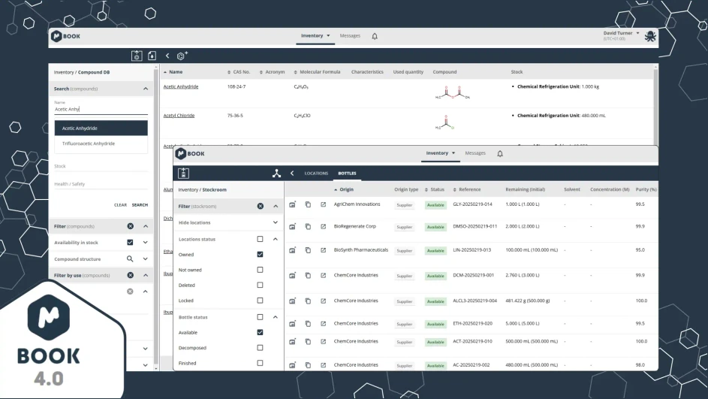
Task: Collapse the Filter (stockroom) section chevron
Action: (276, 206)
